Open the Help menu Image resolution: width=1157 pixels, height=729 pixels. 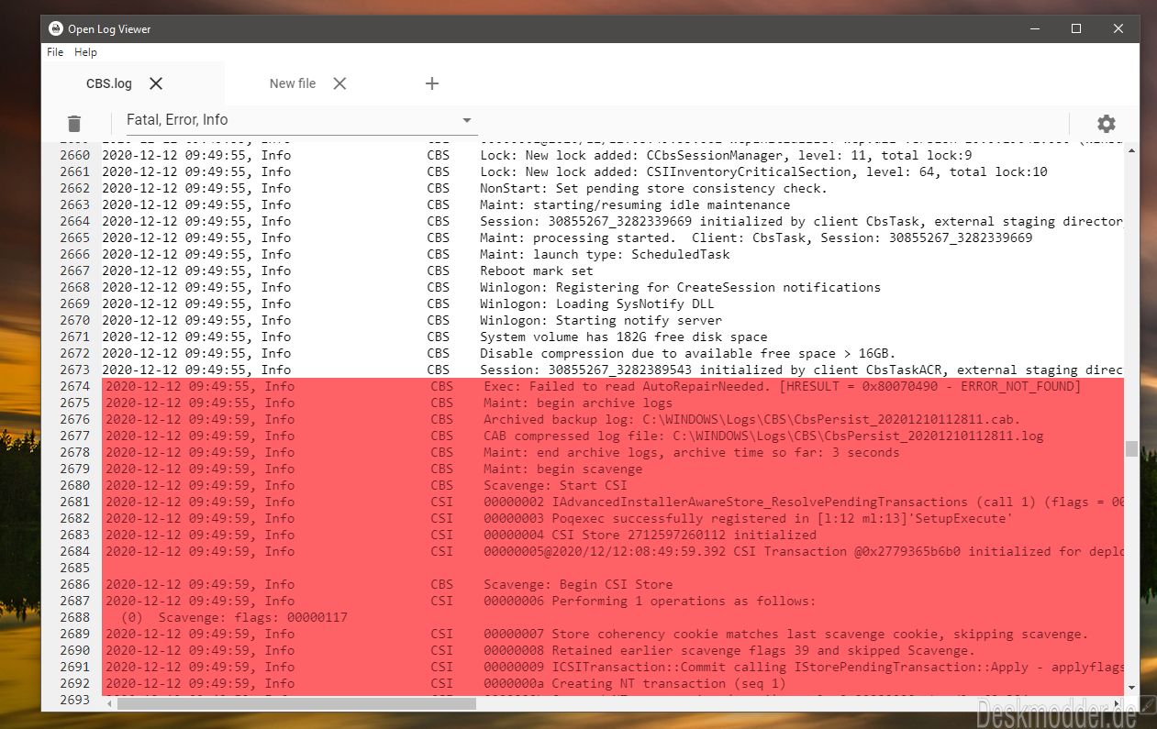pos(85,52)
